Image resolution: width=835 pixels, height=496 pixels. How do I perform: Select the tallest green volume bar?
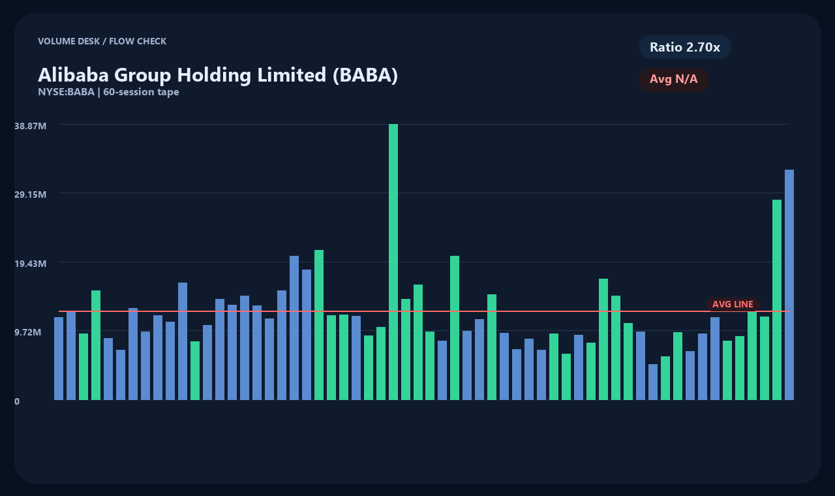click(x=393, y=262)
